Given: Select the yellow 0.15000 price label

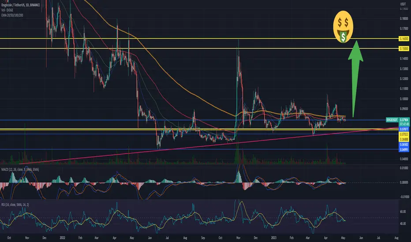Looking at the screenshot, I should 404,49.
